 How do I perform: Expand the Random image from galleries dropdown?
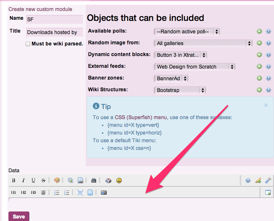tap(203, 43)
